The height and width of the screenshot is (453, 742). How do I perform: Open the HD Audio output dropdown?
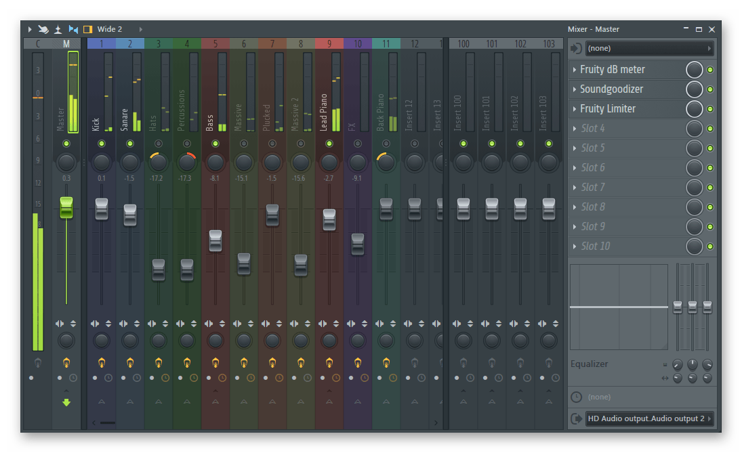point(648,418)
